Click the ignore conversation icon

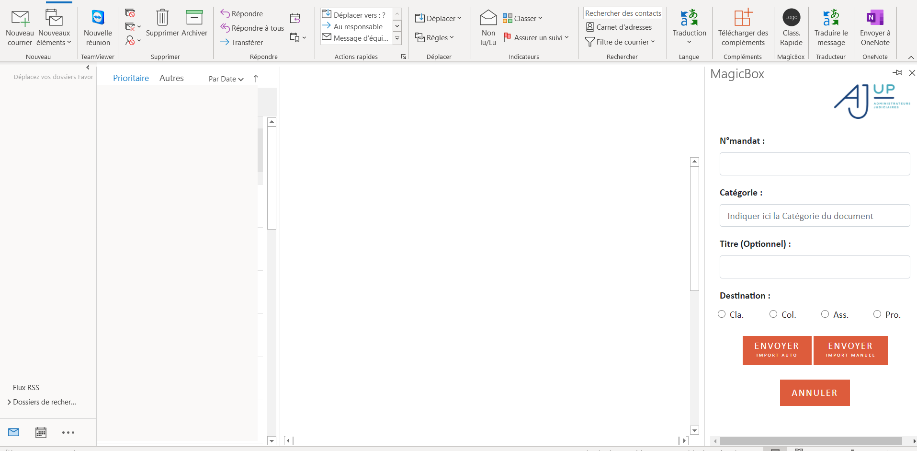click(x=130, y=13)
